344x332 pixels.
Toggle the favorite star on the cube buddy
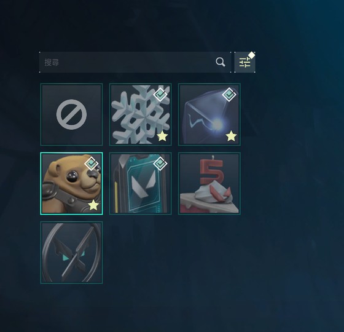(x=231, y=136)
